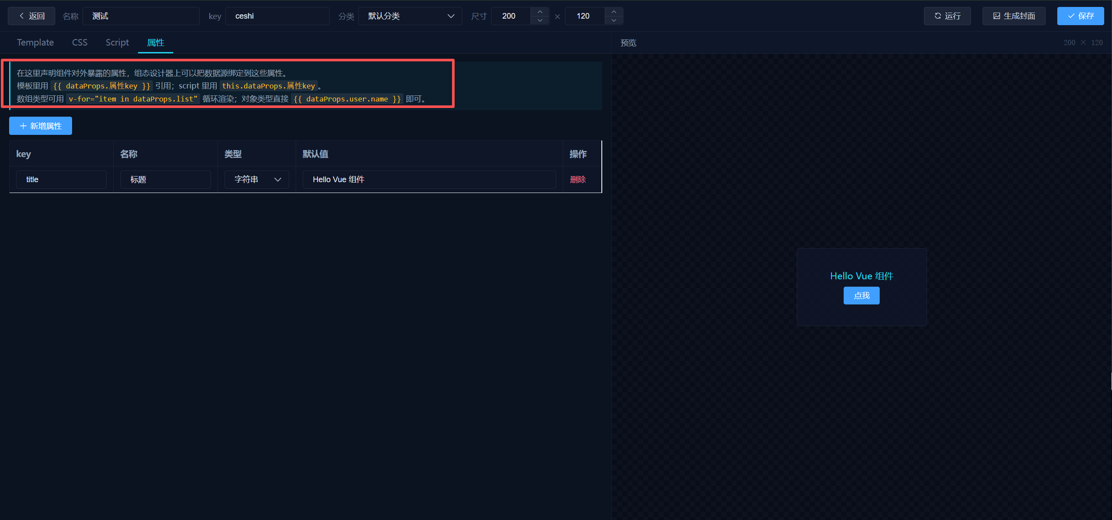This screenshot has height=520, width=1112.
Task: Decrease height with the down stepper arrow
Action: coord(614,20)
